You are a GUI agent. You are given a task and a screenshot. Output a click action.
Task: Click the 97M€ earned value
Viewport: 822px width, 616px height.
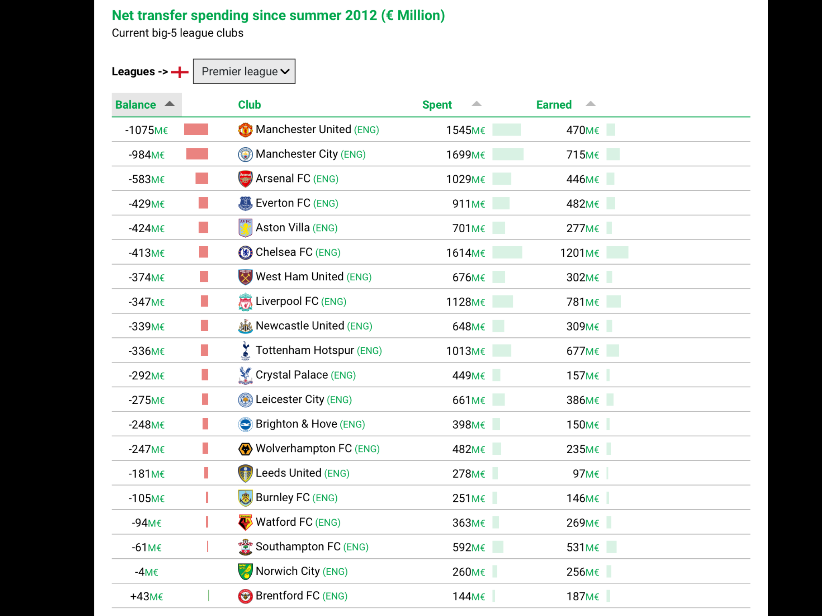click(x=586, y=474)
